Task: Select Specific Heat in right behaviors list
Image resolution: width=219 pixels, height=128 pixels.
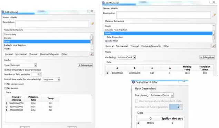Action: point(158,41)
